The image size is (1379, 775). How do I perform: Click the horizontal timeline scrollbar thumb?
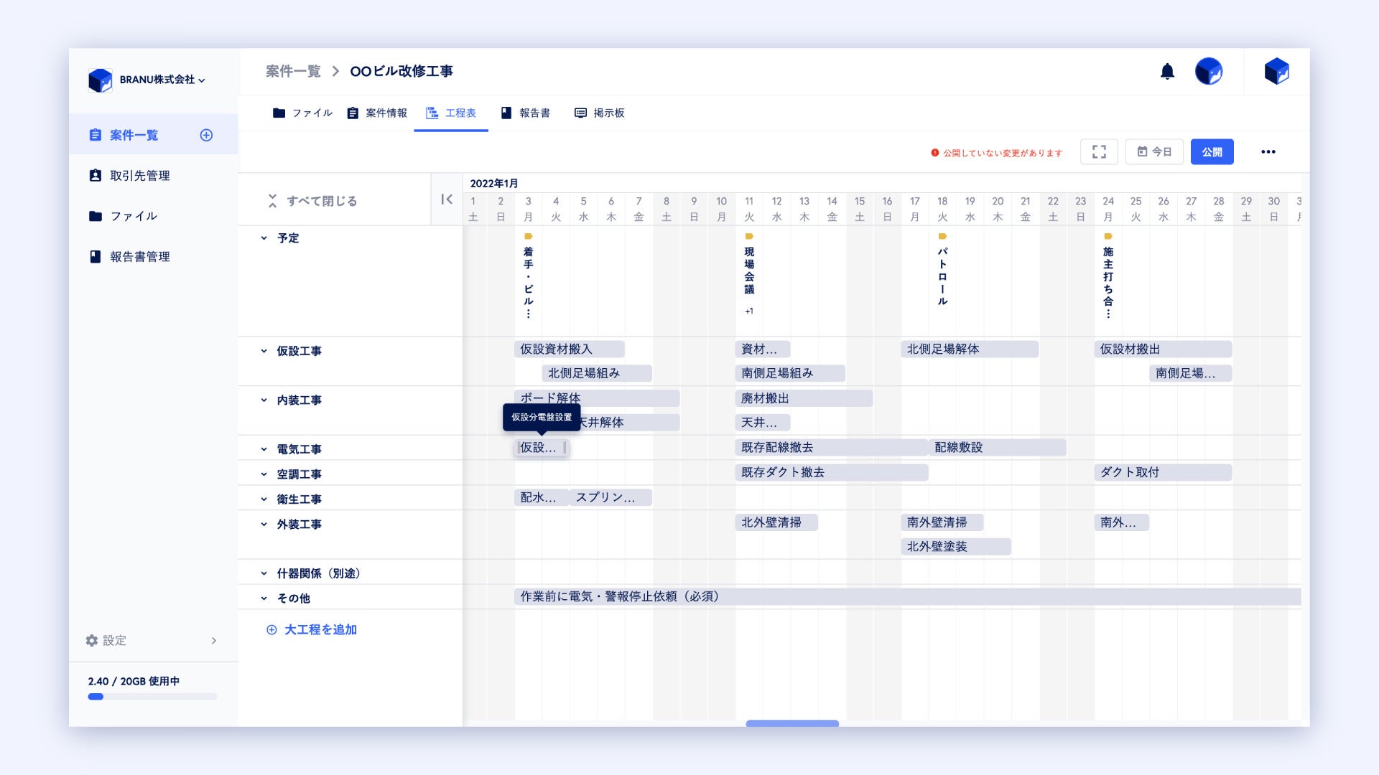click(791, 723)
